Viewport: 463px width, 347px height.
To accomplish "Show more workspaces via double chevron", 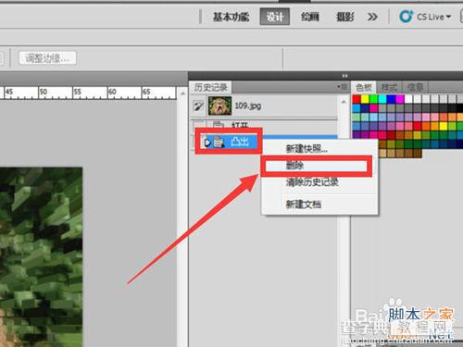I will (x=372, y=17).
